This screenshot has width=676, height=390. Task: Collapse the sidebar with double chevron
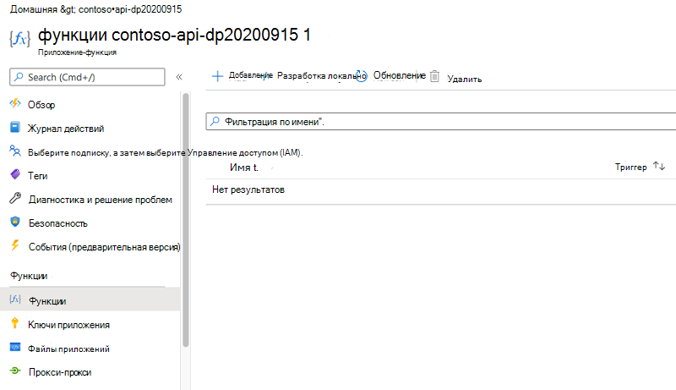click(179, 77)
